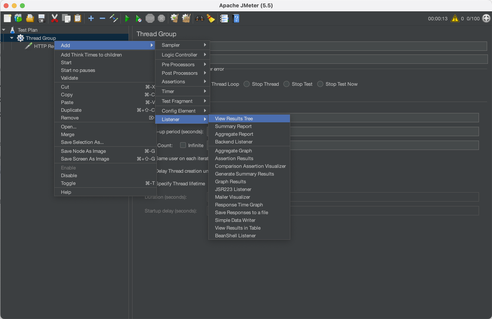This screenshot has height=319, width=492.
Task: Choose Assertion Results listener
Action: point(249,158)
